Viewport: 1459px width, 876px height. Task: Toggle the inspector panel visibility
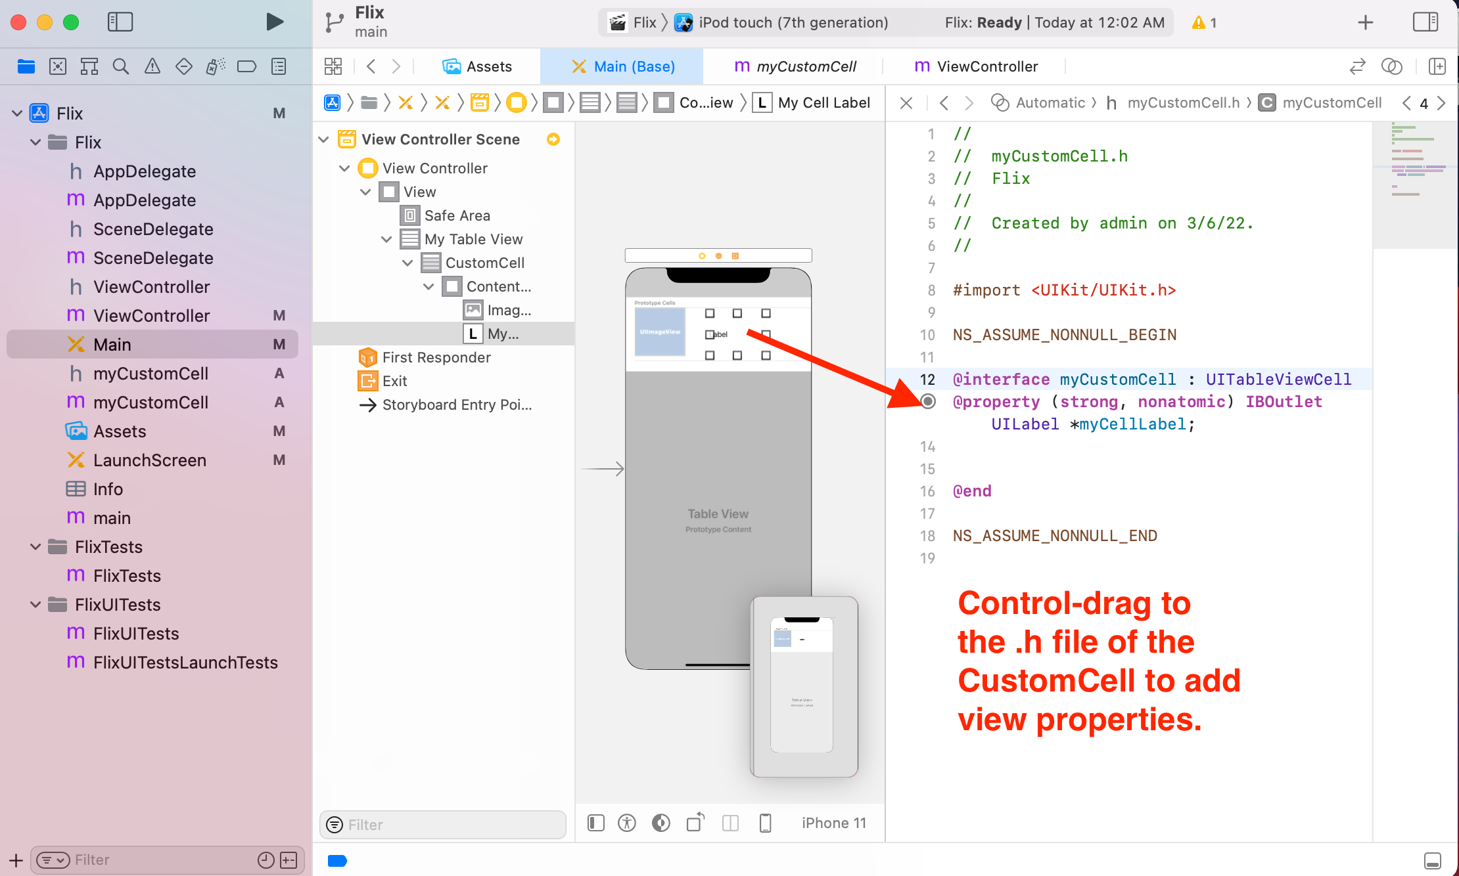(x=1425, y=22)
